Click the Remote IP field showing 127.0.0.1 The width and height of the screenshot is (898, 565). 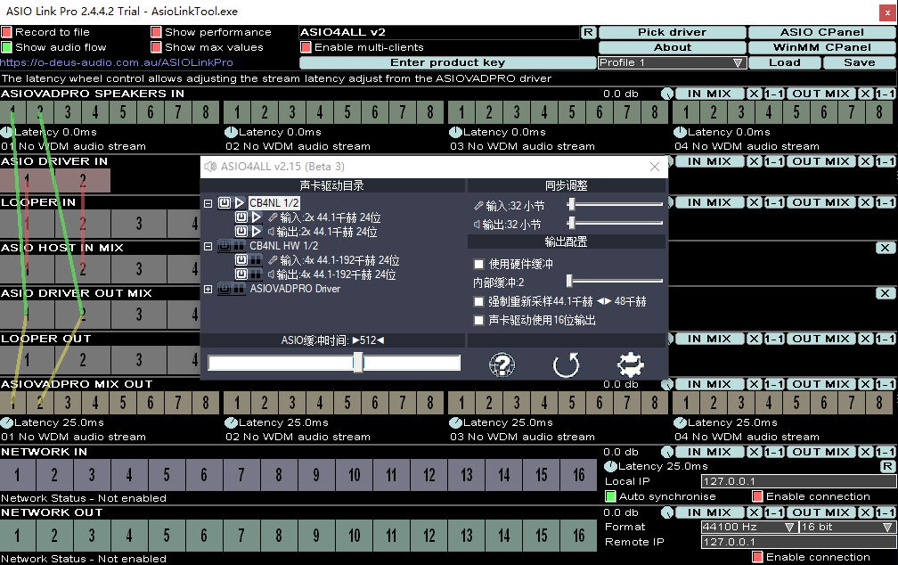pyautogui.click(x=798, y=542)
